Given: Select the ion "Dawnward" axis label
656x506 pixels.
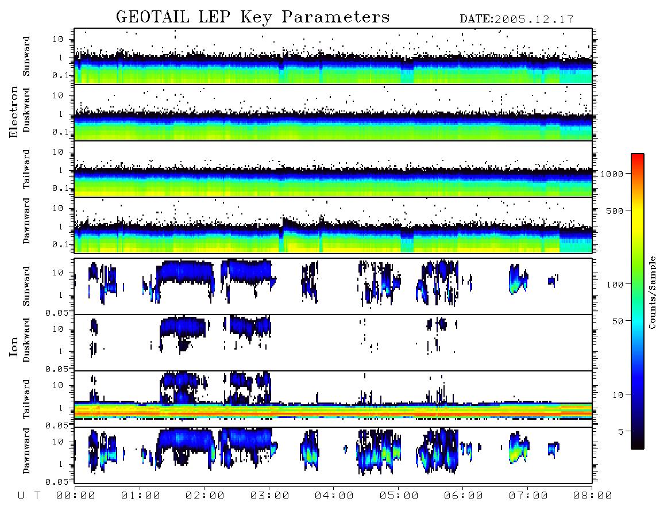Looking at the screenshot, I should (x=27, y=451).
